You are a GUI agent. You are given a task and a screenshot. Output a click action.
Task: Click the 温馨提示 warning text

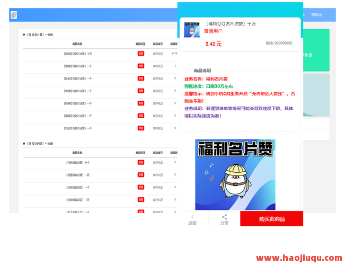click(x=240, y=98)
